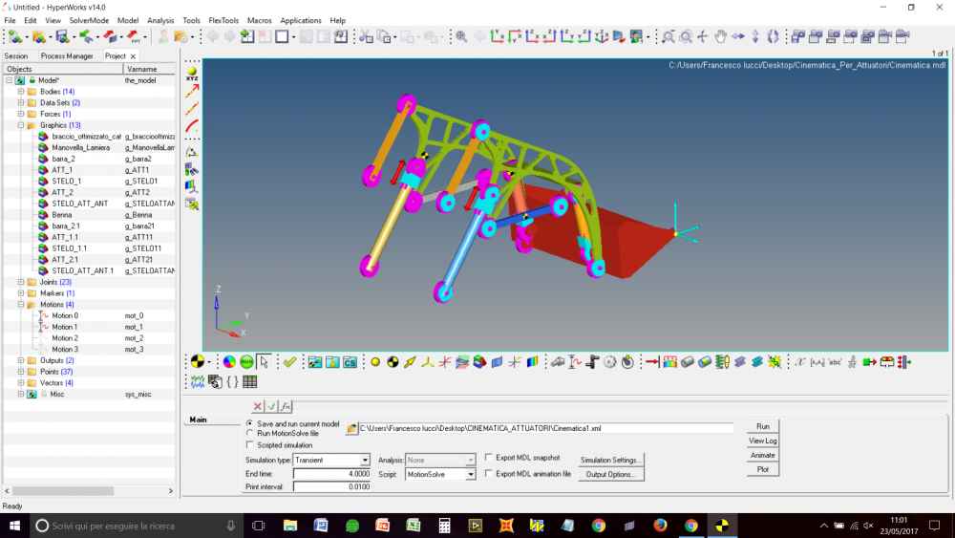Select the pan hand tool
This screenshot has width=955, height=538.
coord(721,37)
